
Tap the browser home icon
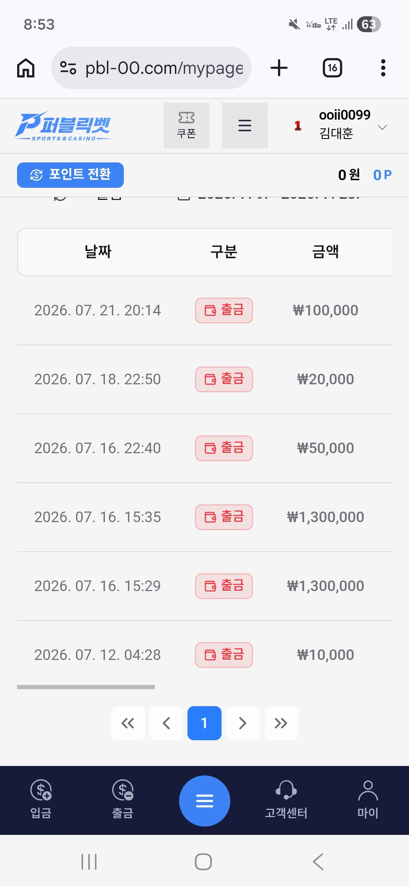pyautogui.click(x=26, y=68)
